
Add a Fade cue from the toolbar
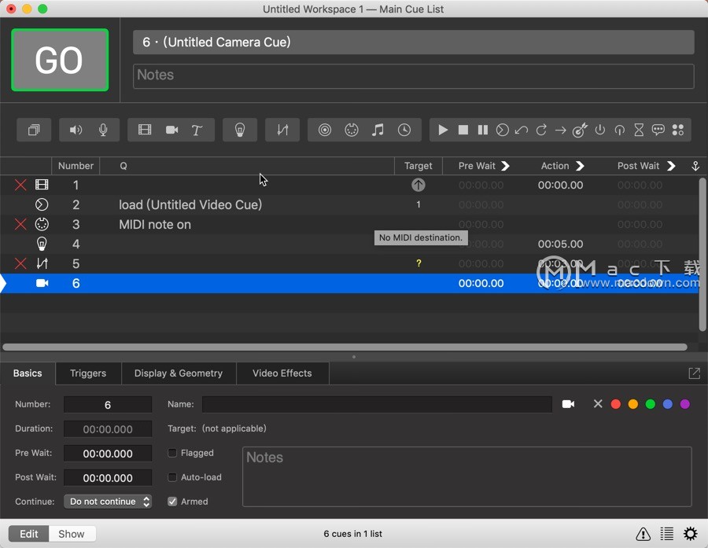pos(282,130)
